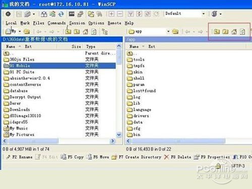Click local panel horizontal scroll right arrow
This screenshot has height=189, width=252.
tap(113, 141)
